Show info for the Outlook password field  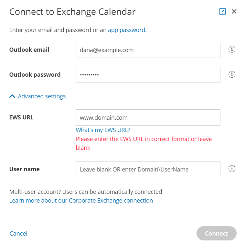pos(232,74)
